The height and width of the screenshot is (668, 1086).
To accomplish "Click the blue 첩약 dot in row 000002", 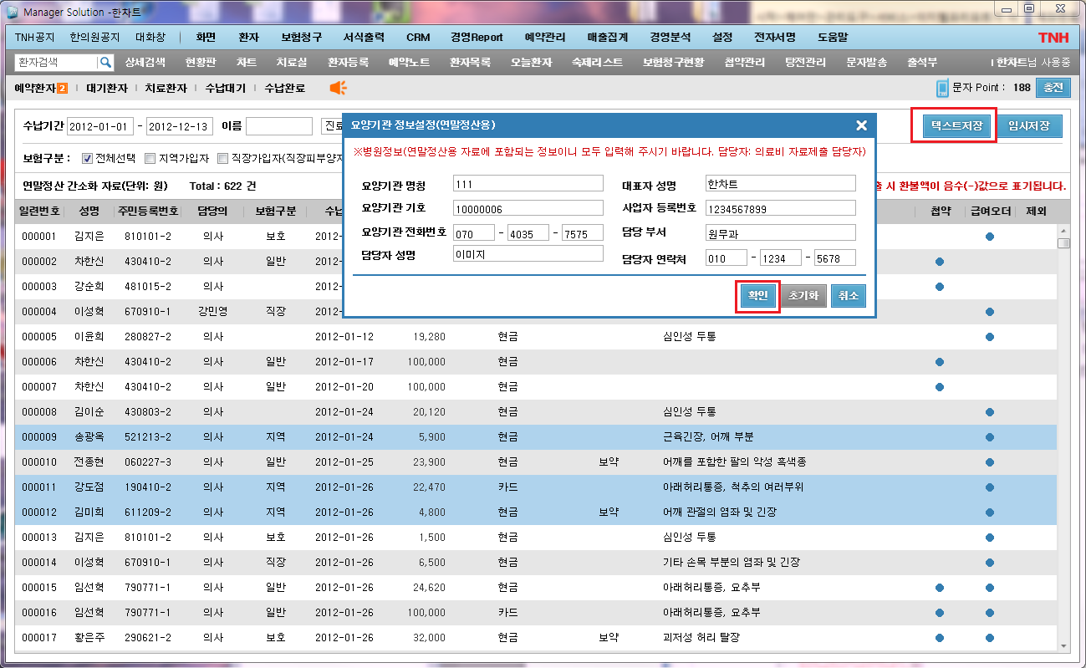I will 940,262.
